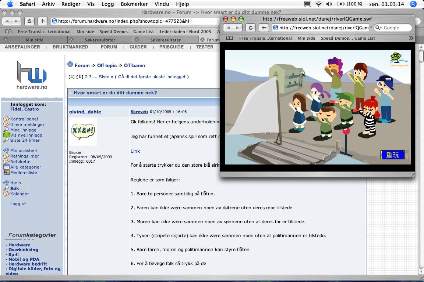Viewport: 424px width, 282px height.
Task: Click Logg ut link
Action: point(18,204)
